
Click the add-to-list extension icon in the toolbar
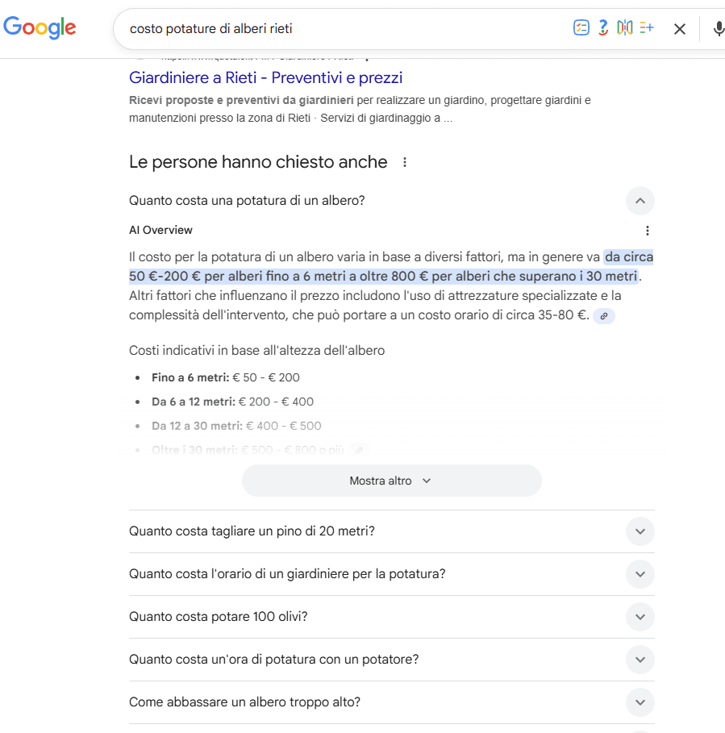pyautogui.click(x=647, y=27)
